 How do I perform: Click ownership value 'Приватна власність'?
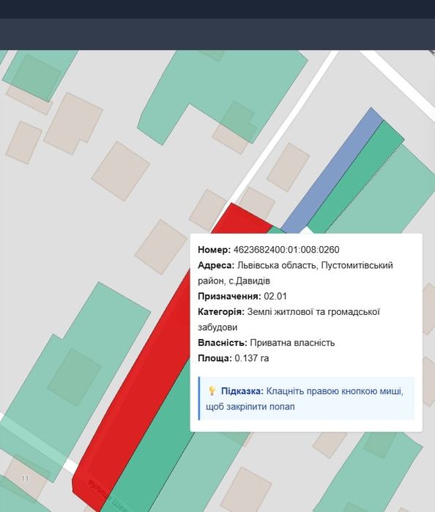[292, 343]
